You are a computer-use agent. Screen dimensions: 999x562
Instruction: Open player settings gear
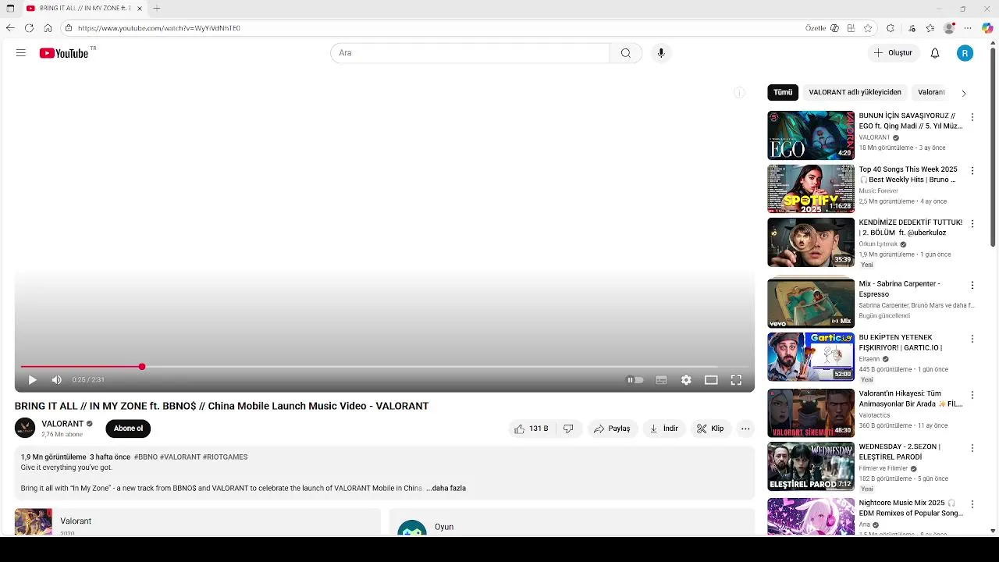[686, 380]
